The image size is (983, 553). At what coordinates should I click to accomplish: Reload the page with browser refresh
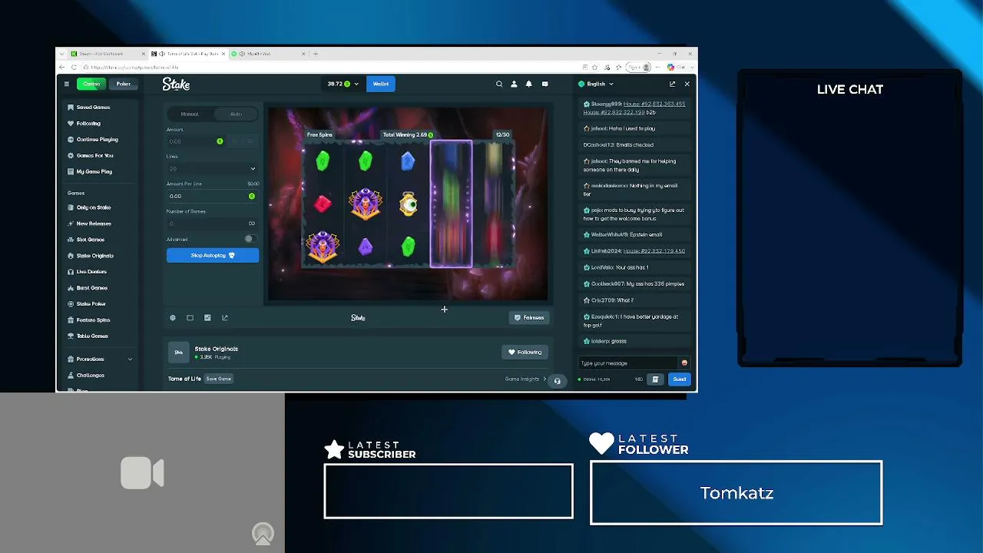pos(74,67)
